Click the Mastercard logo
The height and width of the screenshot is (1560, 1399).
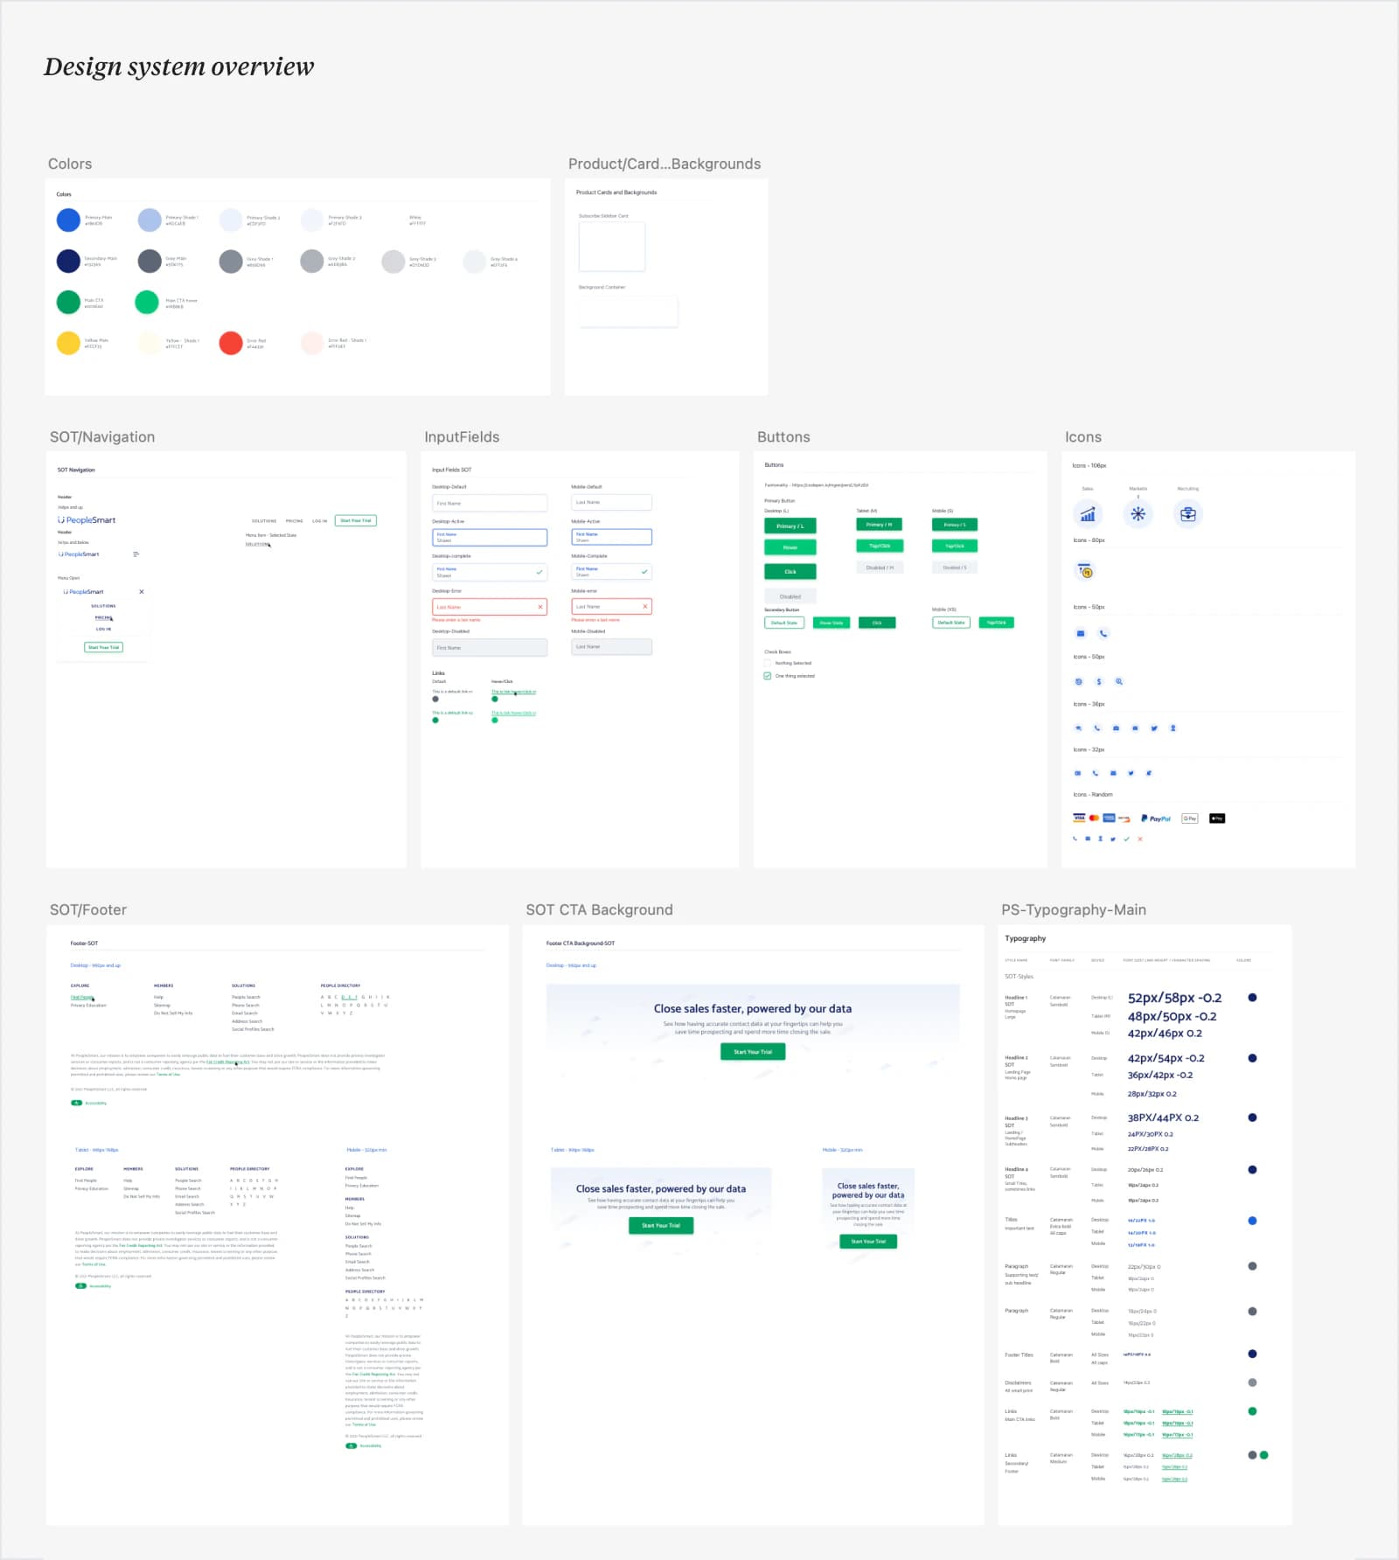1094,818
